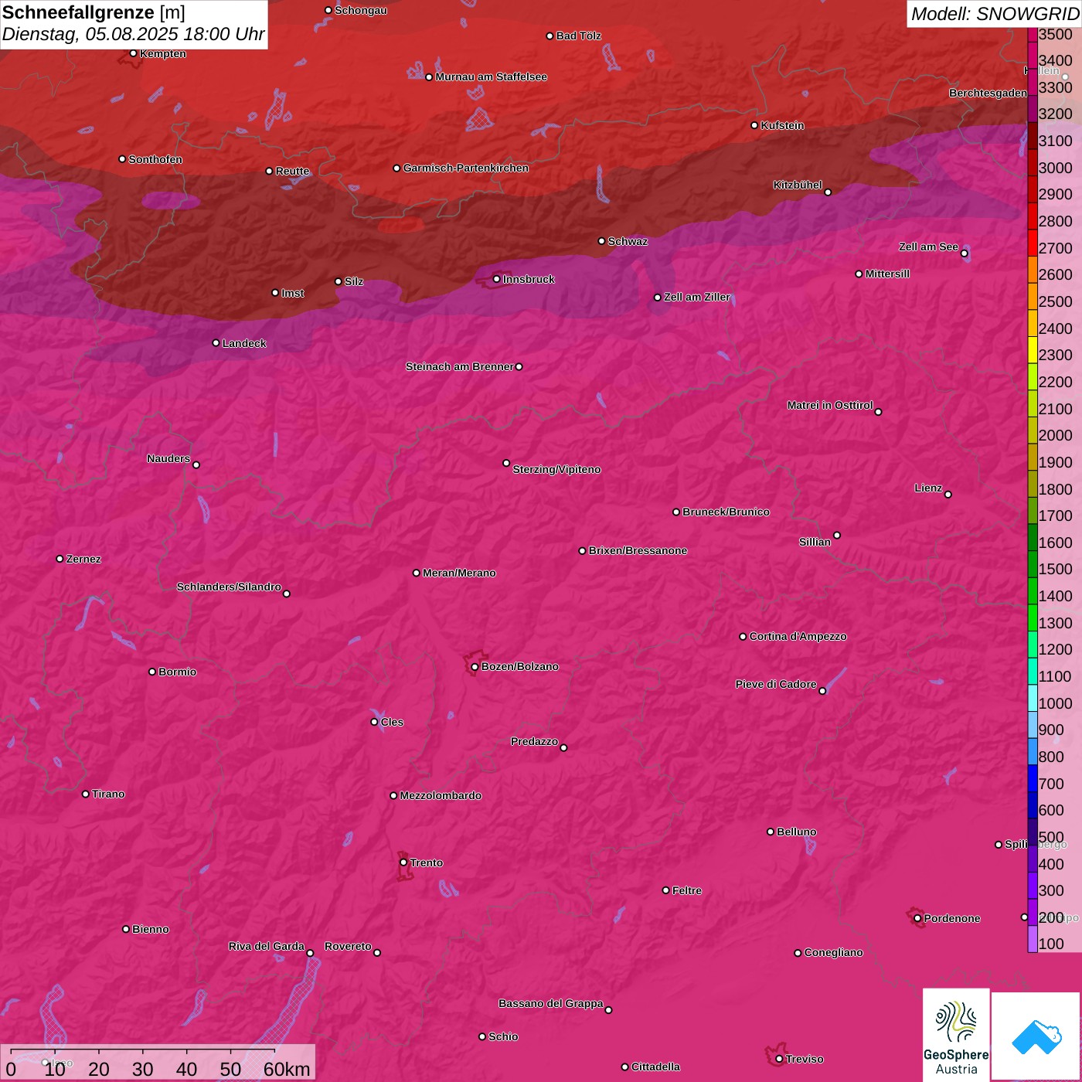Click the Riva del Garda label
This screenshot has height=1082, width=1082.
267,946
